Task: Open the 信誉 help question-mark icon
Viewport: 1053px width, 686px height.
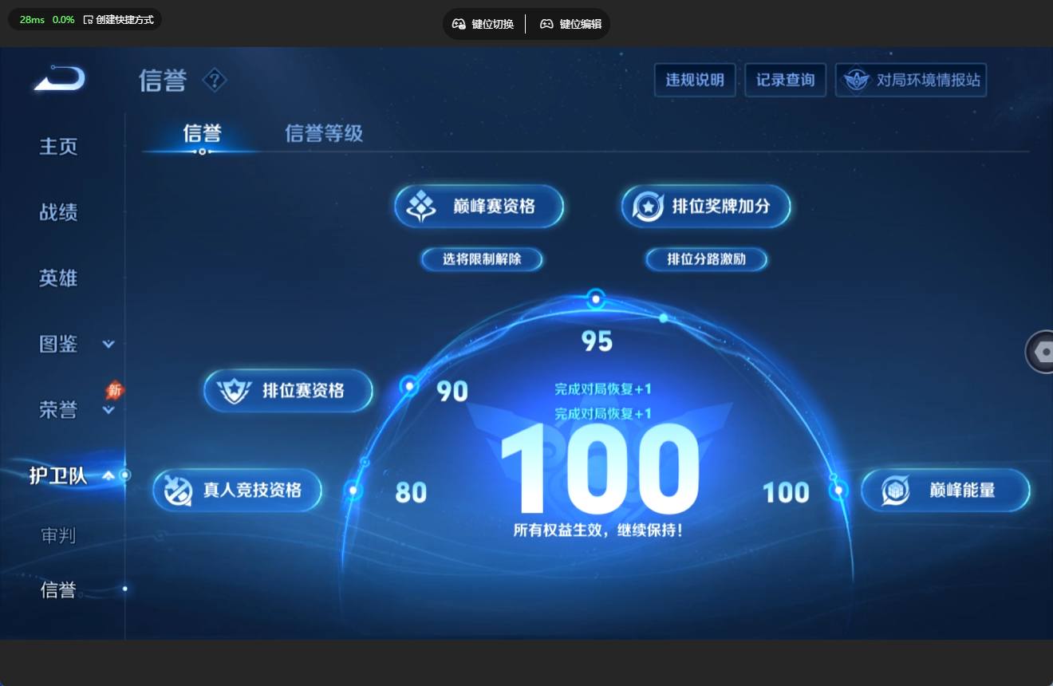Action: pos(215,80)
